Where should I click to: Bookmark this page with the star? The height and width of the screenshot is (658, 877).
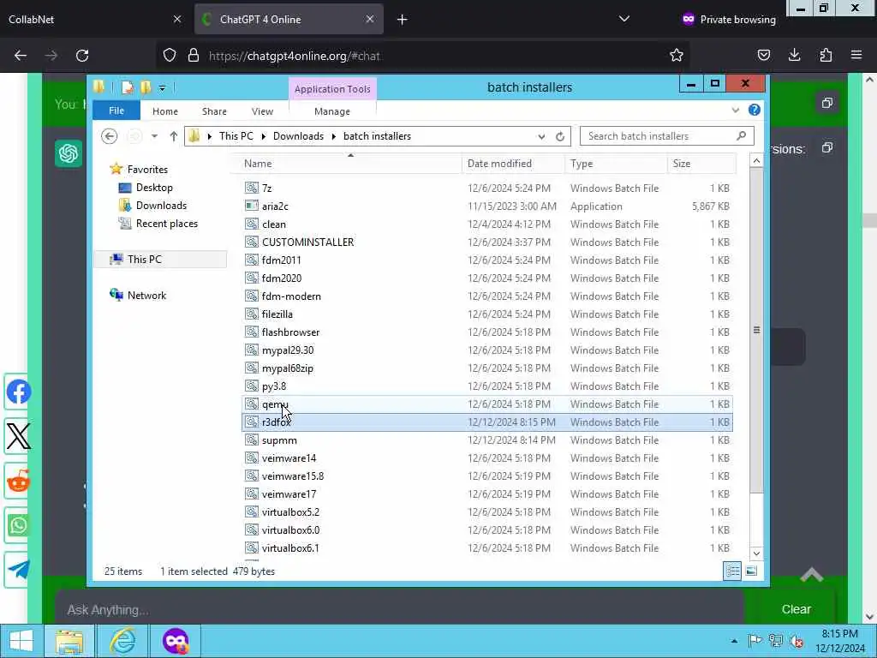677,55
